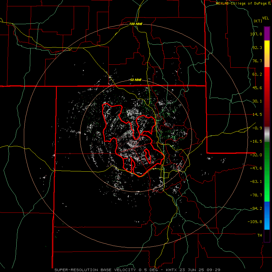Click the TH threshold label
Viewport: 272px width, 272px height.
coord(260,235)
